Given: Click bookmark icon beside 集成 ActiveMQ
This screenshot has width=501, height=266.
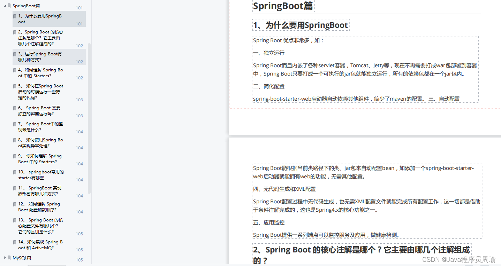Looking at the screenshot, I should (15, 242).
